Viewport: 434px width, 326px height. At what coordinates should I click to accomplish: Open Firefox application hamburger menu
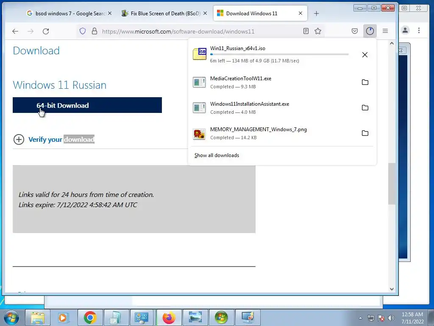(x=385, y=31)
